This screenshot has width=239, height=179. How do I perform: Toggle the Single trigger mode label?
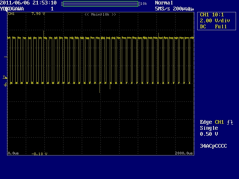pyautogui.click(x=209, y=128)
